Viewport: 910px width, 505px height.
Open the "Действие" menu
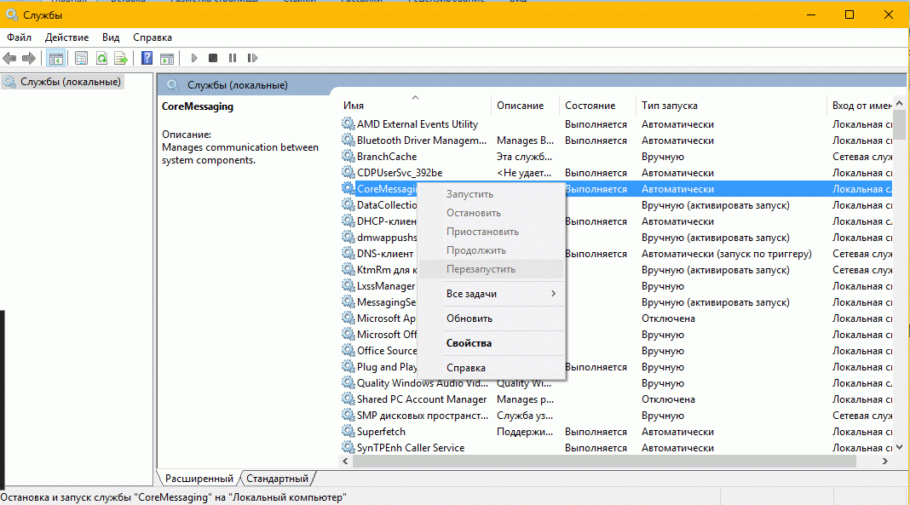66,37
